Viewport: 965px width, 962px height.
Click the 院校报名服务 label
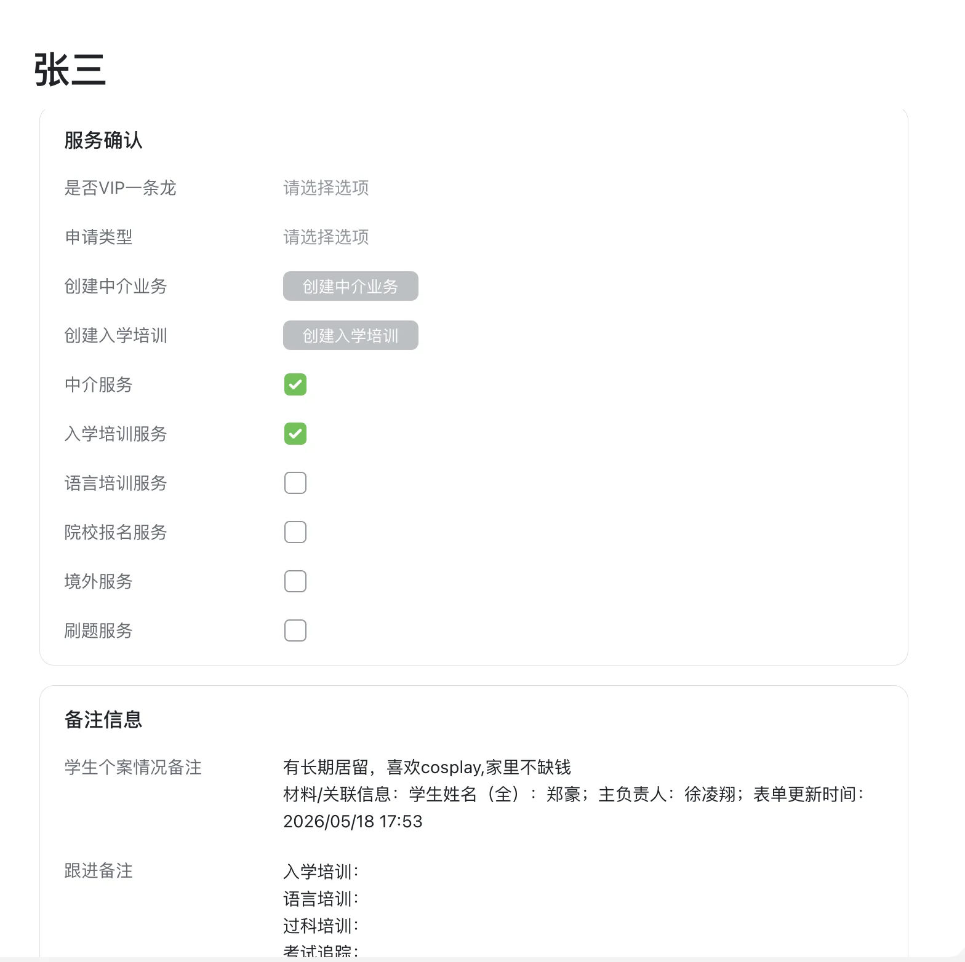pos(116,532)
